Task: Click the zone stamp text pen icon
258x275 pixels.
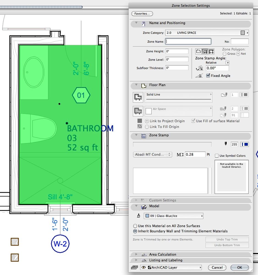Action: click(226, 144)
